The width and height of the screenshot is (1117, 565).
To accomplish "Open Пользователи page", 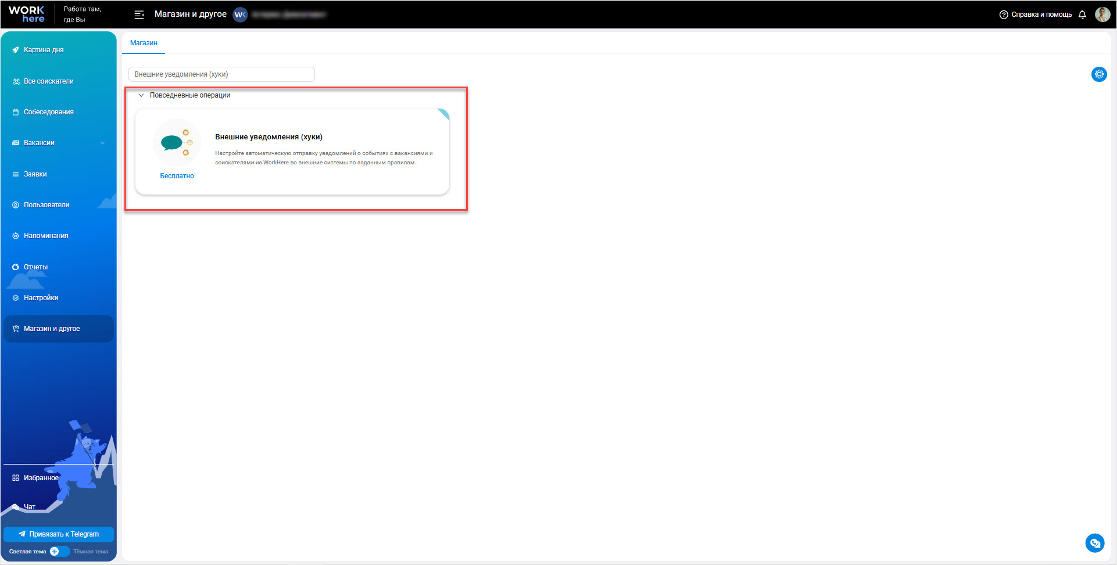I will (46, 205).
